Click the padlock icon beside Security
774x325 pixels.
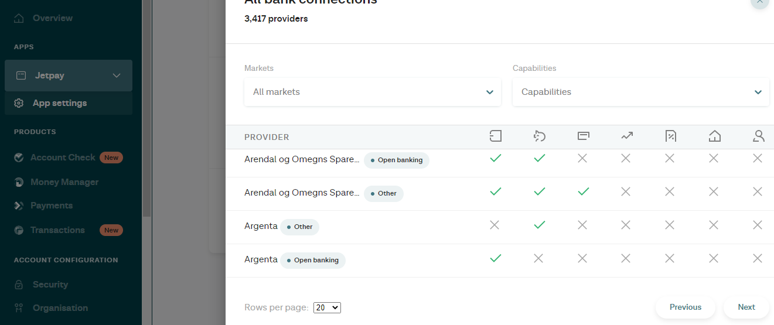click(19, 285)
